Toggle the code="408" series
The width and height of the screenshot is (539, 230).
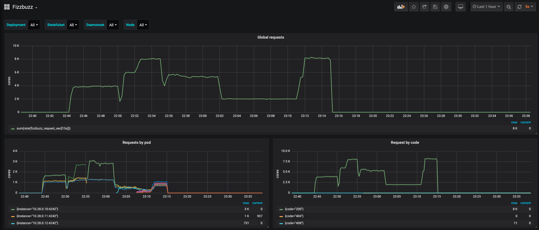tap(294, 223)
